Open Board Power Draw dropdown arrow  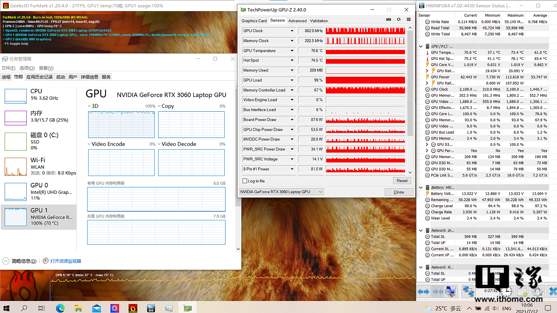[292, 119]
